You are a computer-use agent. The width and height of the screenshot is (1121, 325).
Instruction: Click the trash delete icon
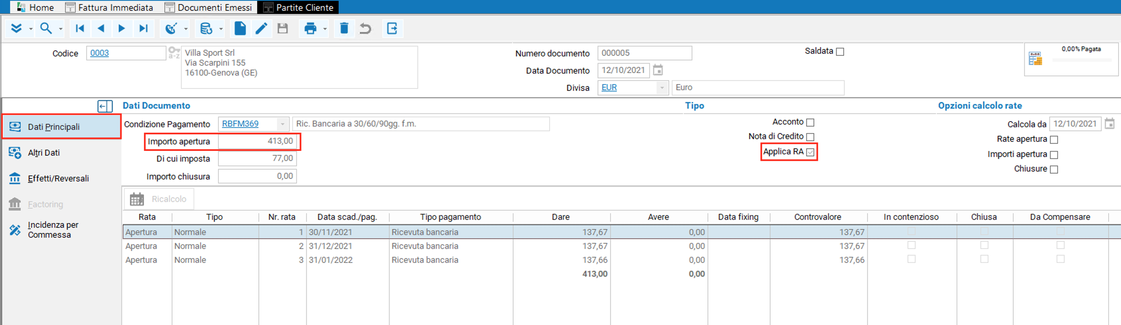coord(344,29)
